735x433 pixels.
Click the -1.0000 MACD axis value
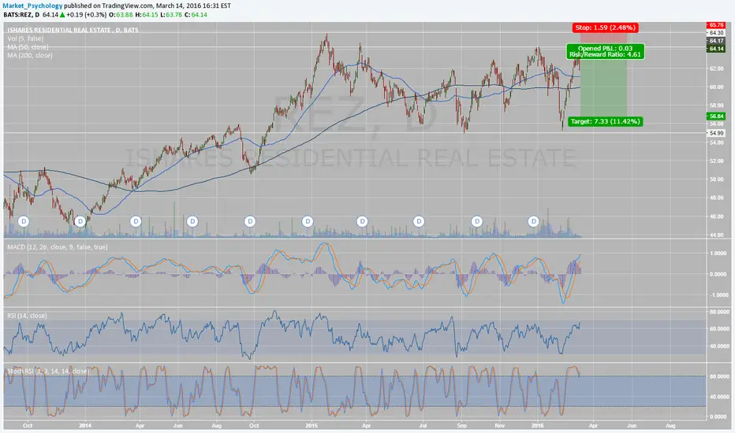coord(718,295)
